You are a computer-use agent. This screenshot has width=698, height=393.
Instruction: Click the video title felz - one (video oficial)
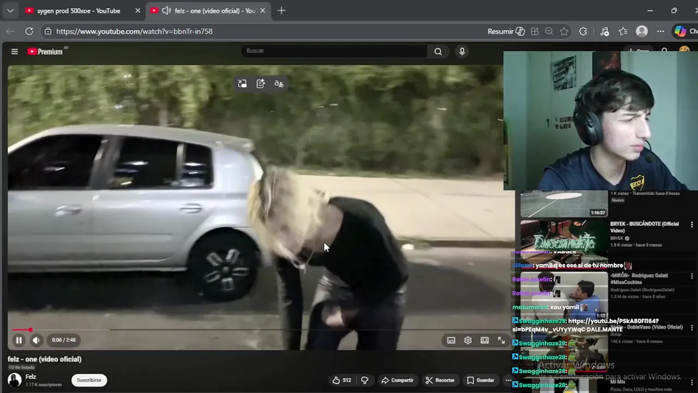(x=45, y=359)
